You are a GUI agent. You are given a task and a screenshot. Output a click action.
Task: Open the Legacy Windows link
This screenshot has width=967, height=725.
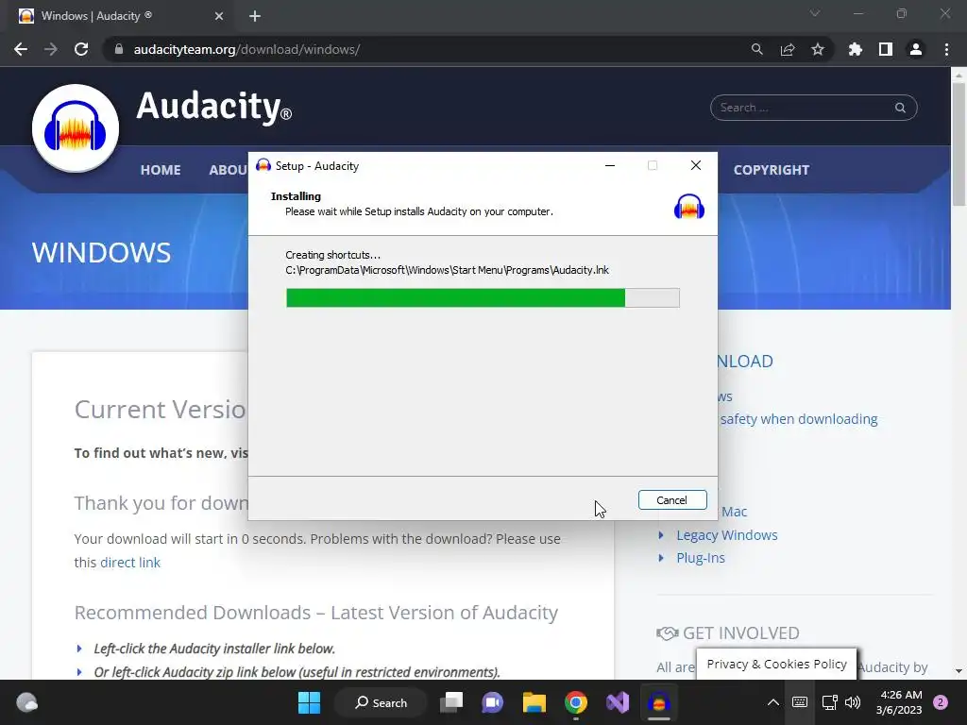pyautogui.click(x=726, y=535)
